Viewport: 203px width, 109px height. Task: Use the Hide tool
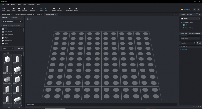19,9
